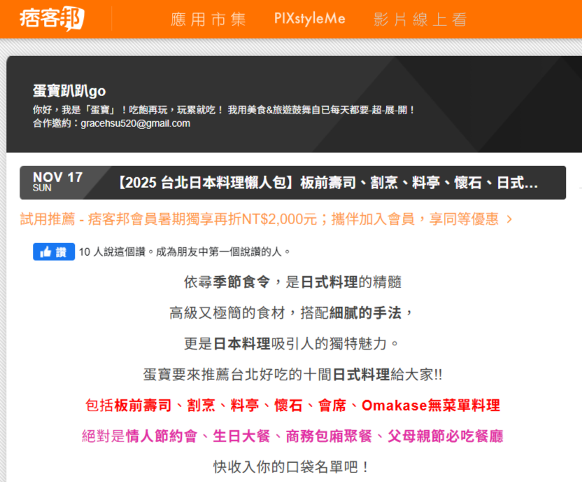Open 應用市集 in the top navigation
Image resolution: width=582 pixels, height=482 pixels.
(208, 19)
